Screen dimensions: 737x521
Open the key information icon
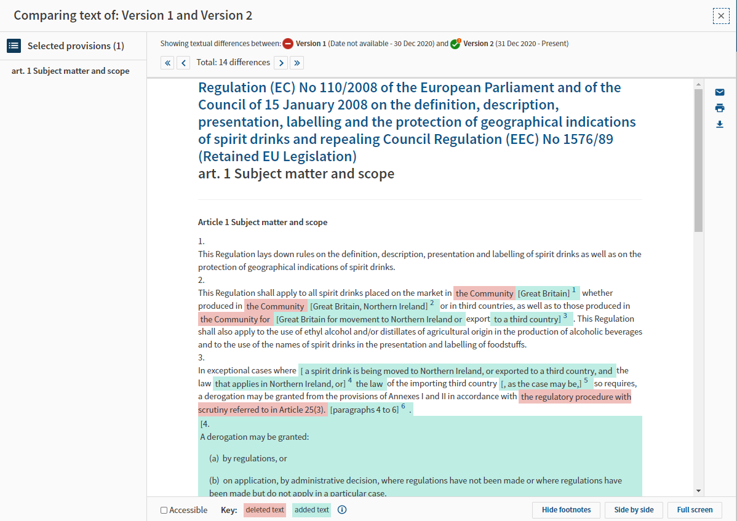click(342, 510)
